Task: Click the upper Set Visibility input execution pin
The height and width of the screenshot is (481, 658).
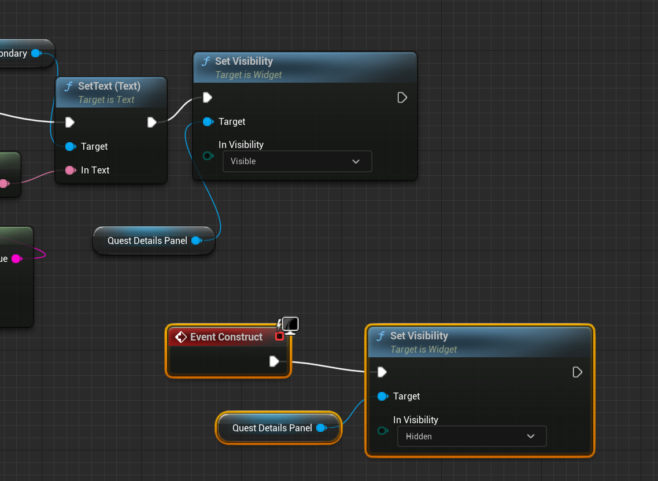Action: coord(208,97)
